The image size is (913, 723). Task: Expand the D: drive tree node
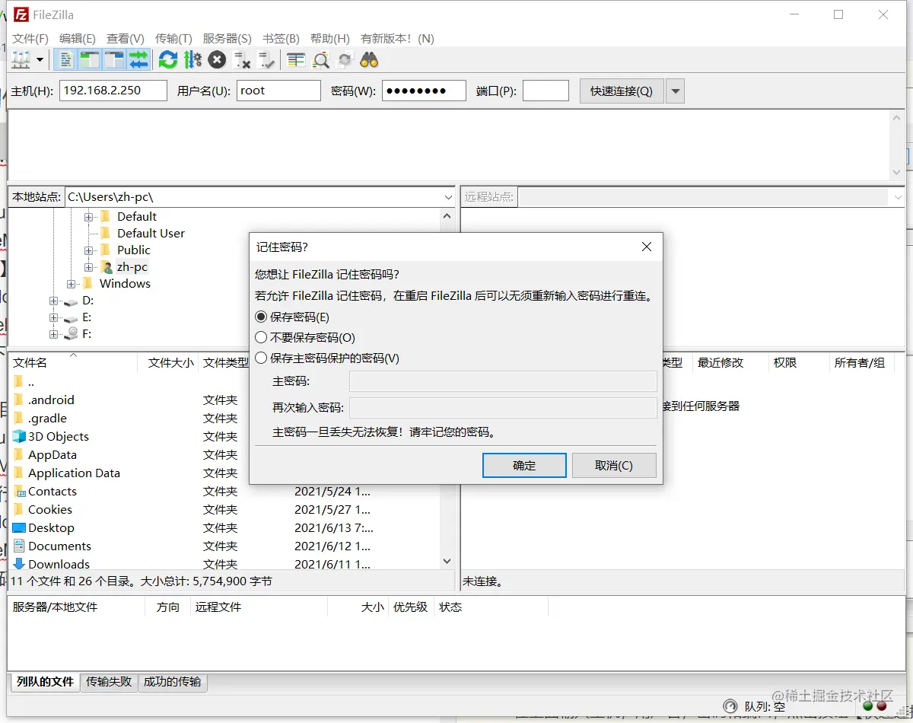tap(54, 301)
